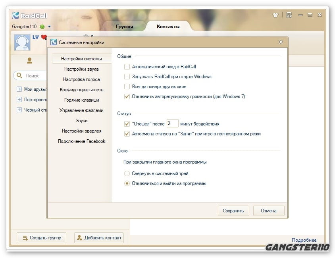Close the Системные настройки dialog
This screenshot has height=258, width=335.
(x=281, y=42)
